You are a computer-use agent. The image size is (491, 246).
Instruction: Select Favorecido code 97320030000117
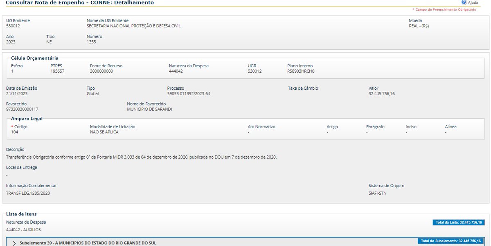[x=22, y=109]
